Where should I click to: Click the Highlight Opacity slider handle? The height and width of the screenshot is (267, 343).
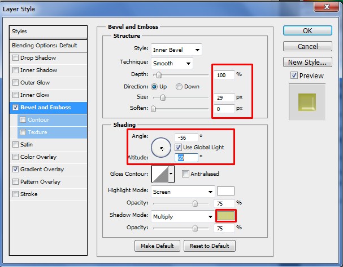click(x=195, y=203)
